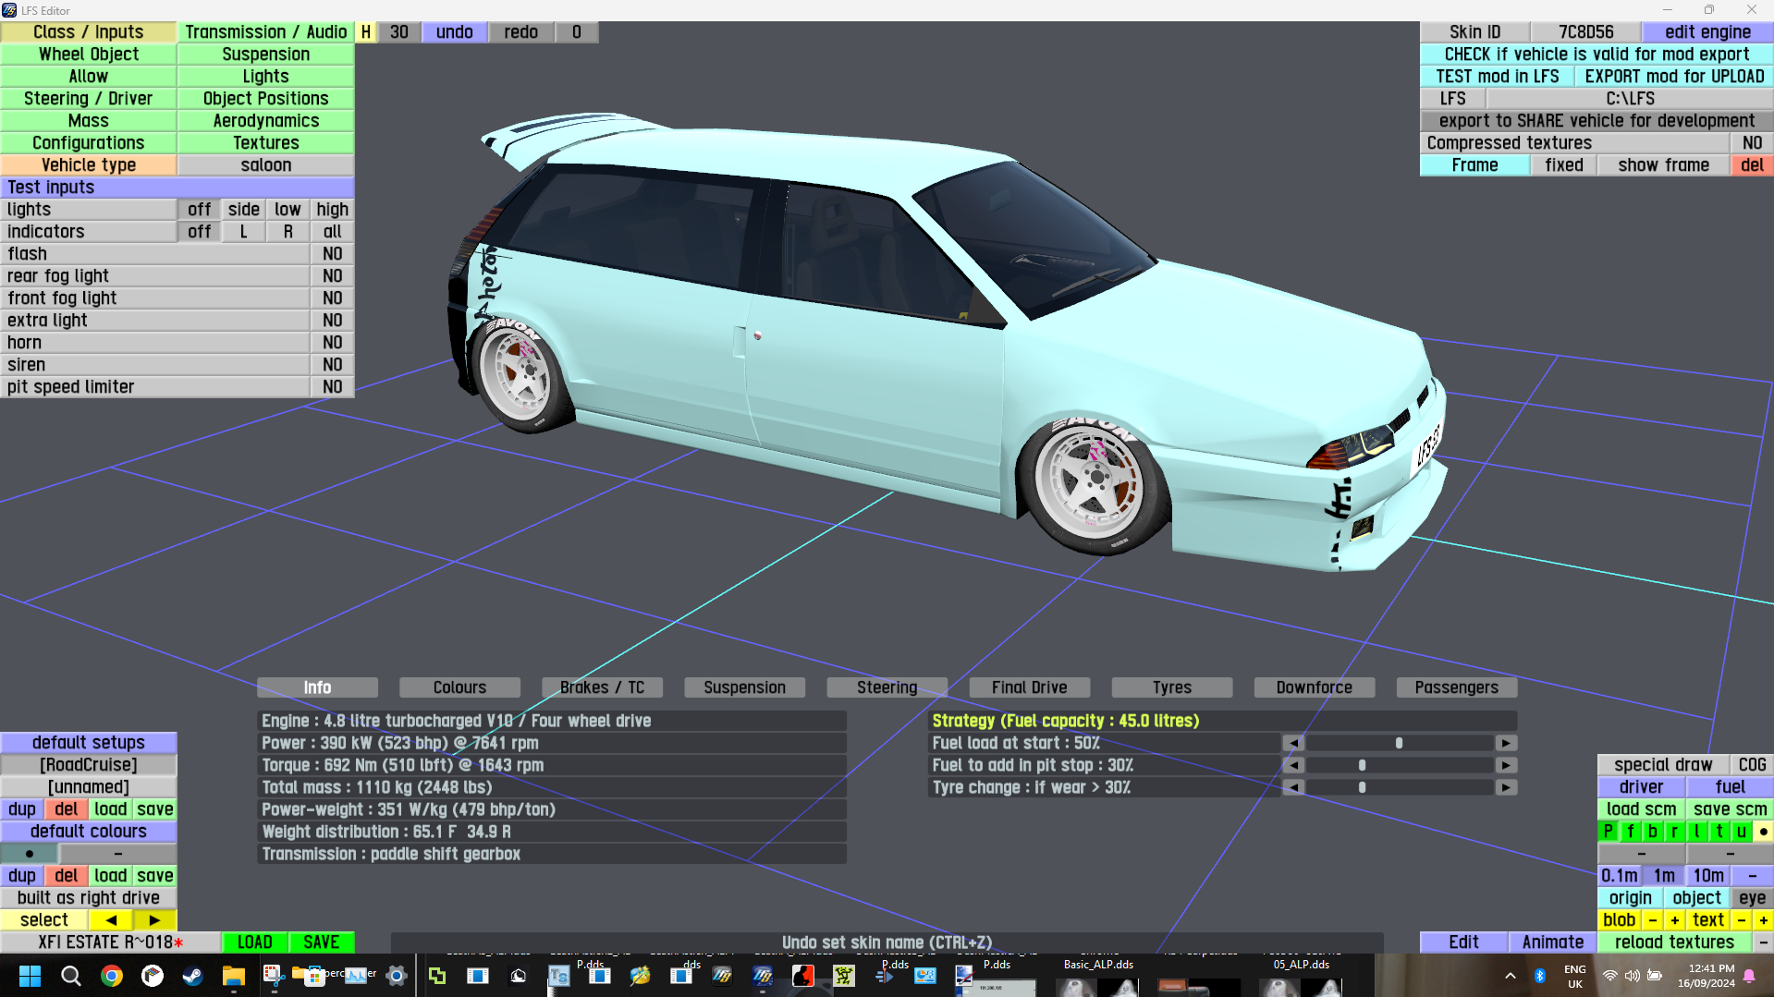1774x997 pixels.
Task: Increase blob size with plus
Action: point(1675,920)
